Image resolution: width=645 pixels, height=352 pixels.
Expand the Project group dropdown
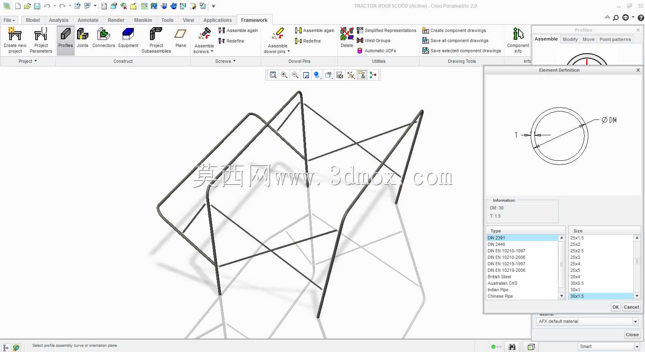(28, 61)
